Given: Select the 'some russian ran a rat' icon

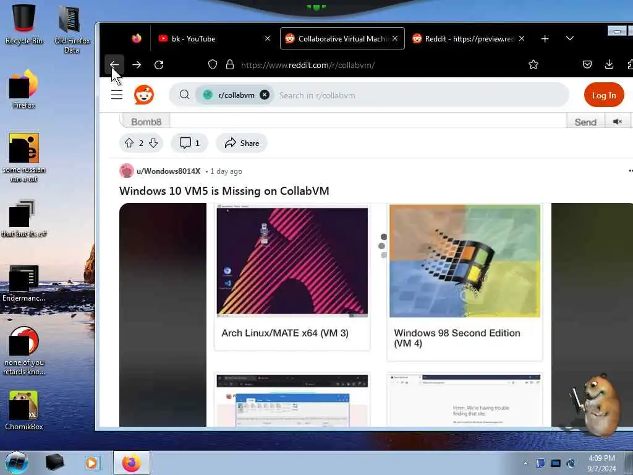Looking at the screenshot, I should tap(24, 158).
